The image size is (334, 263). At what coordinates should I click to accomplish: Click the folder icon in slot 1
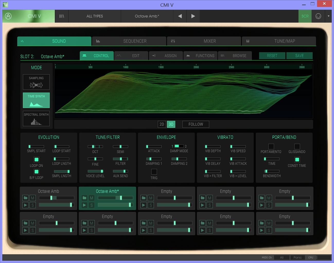point(25,198)
